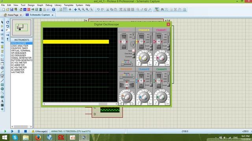Click the Copy to clipboard icon
This screenshot has height=141, width=252.
(111, 9)
